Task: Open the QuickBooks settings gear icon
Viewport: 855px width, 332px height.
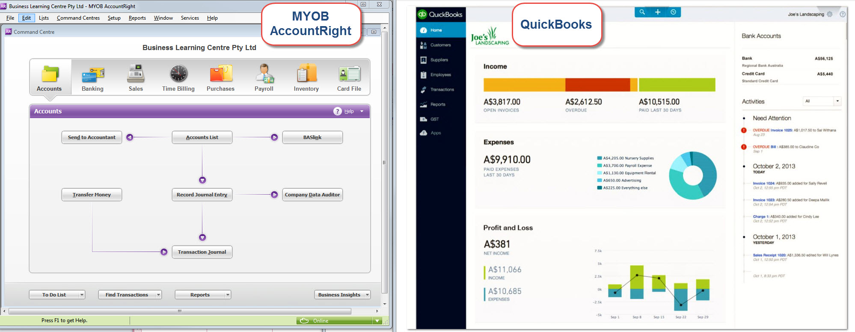Action: point(830,14)
